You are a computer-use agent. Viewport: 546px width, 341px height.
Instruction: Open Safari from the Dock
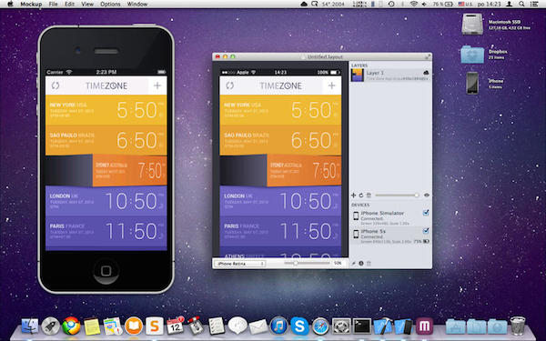[x=320, y=326]
